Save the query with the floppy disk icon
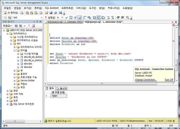The image size is (180, 129). pos(51,13)
